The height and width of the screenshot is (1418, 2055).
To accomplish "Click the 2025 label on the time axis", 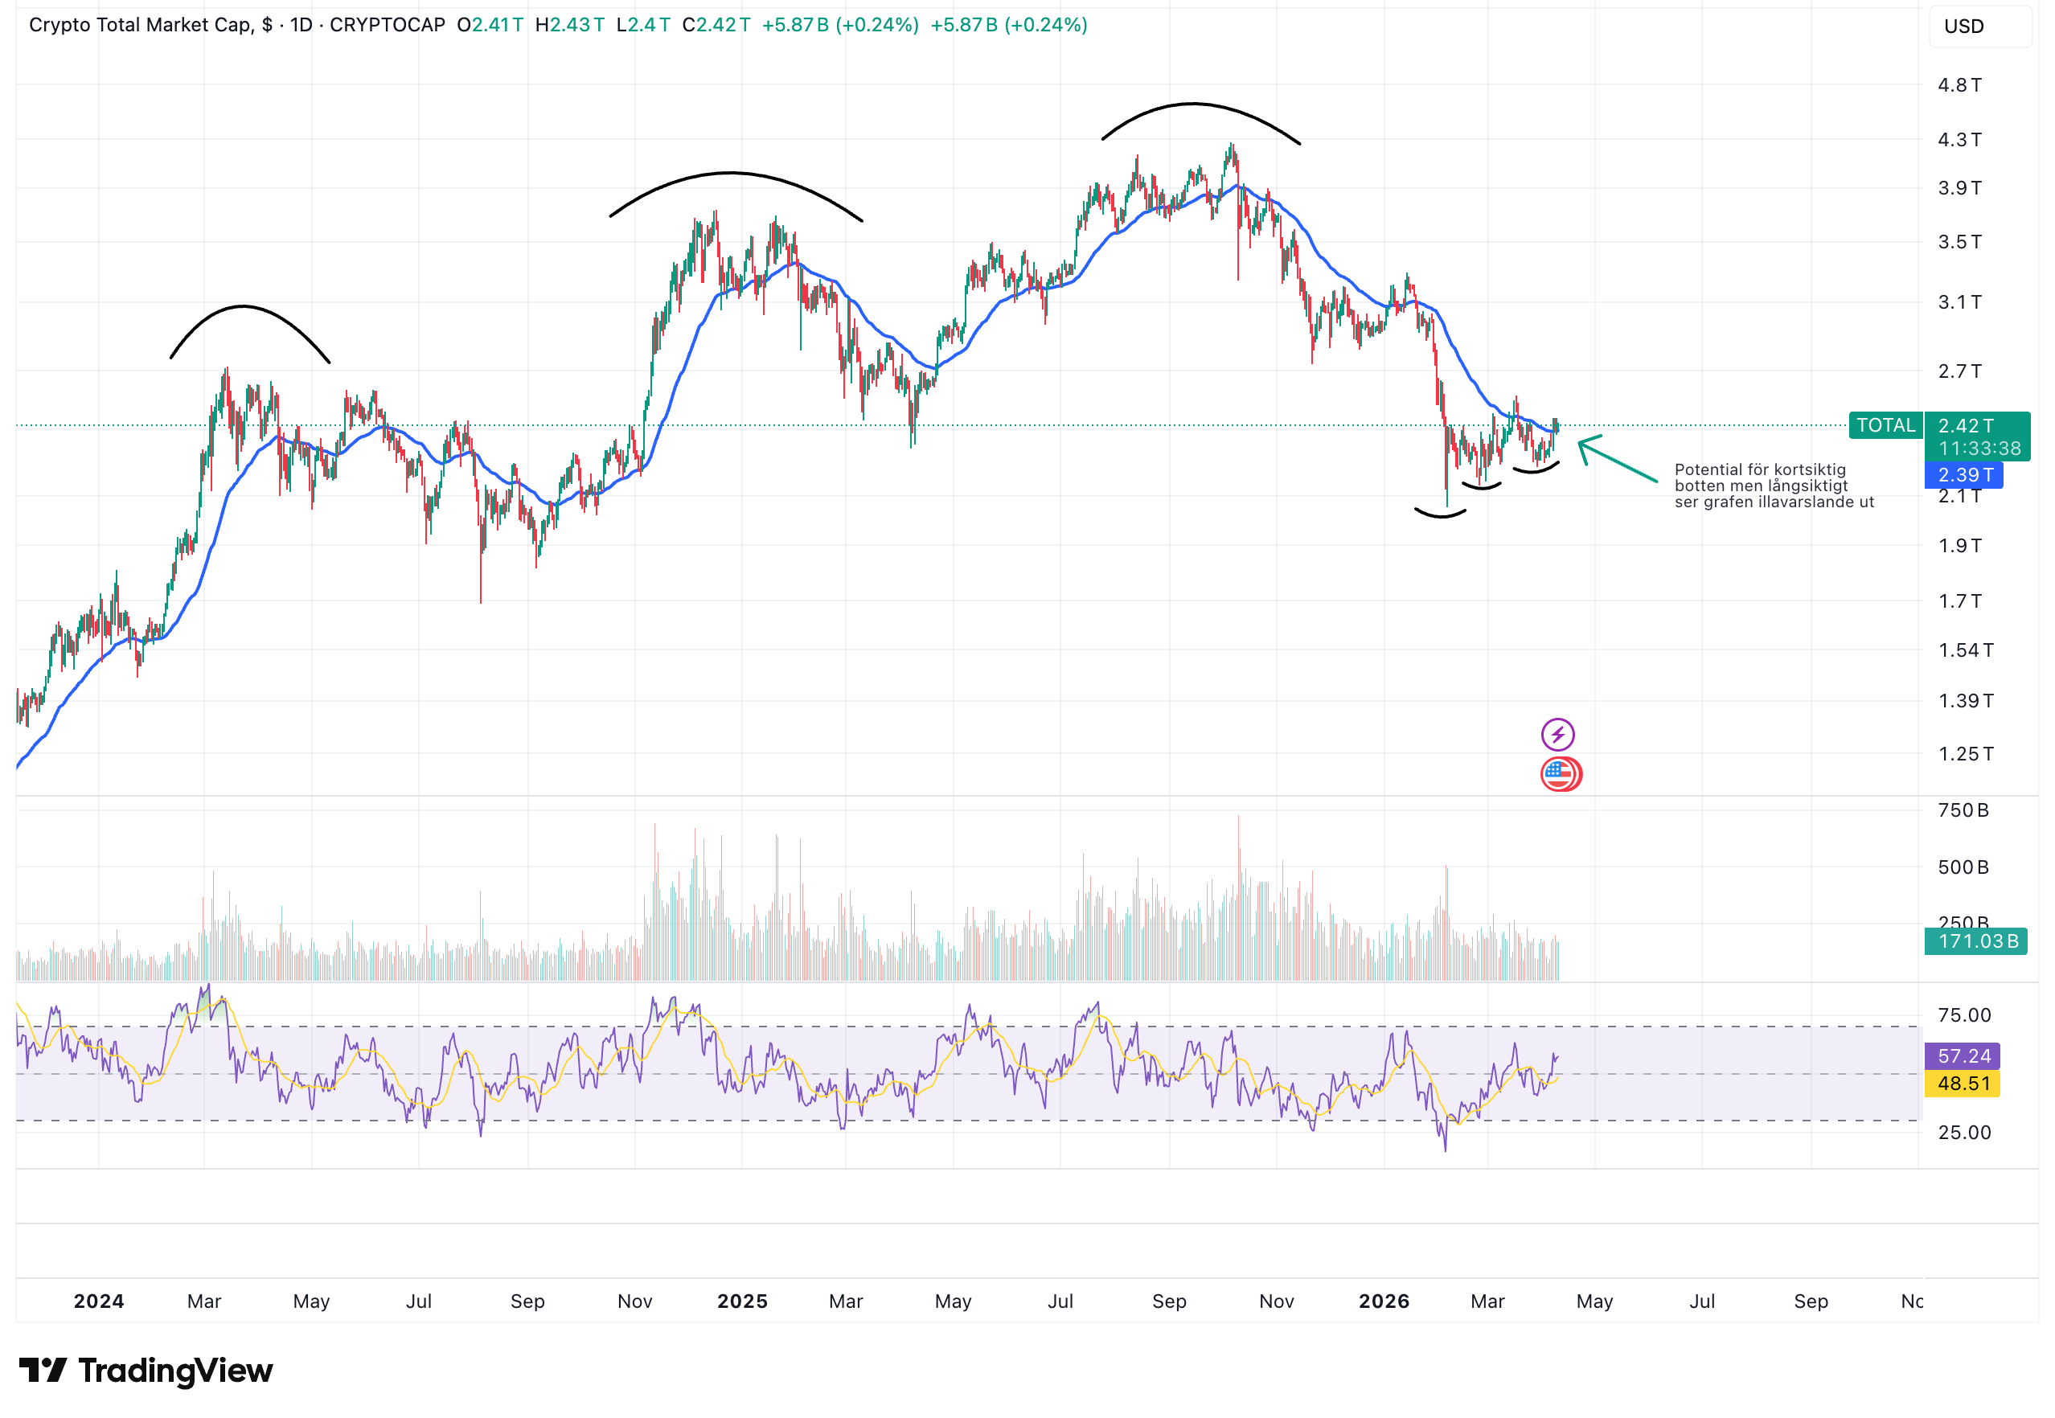I will pos(742,1301).
